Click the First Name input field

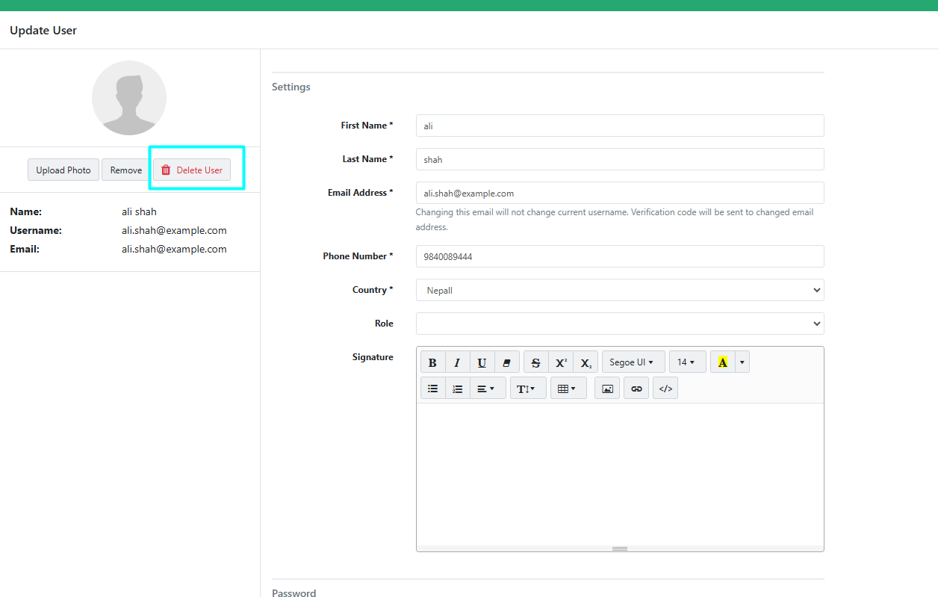(620, 126)
